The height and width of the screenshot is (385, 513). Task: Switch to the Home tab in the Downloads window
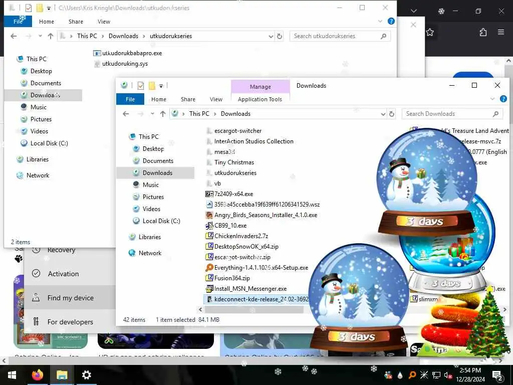click(159, 99)
